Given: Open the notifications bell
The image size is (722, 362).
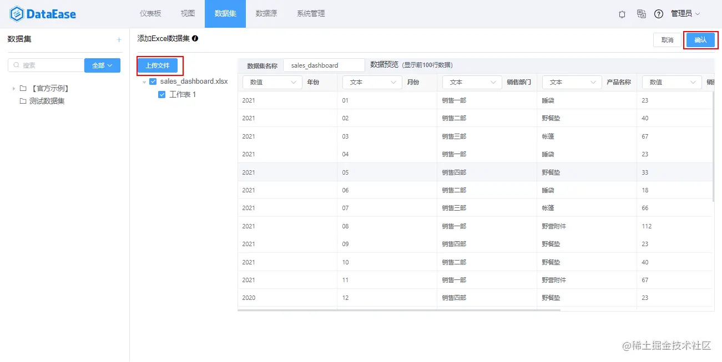Looking at the screenshot, I should pyautogui.click(x=622, y=14).
